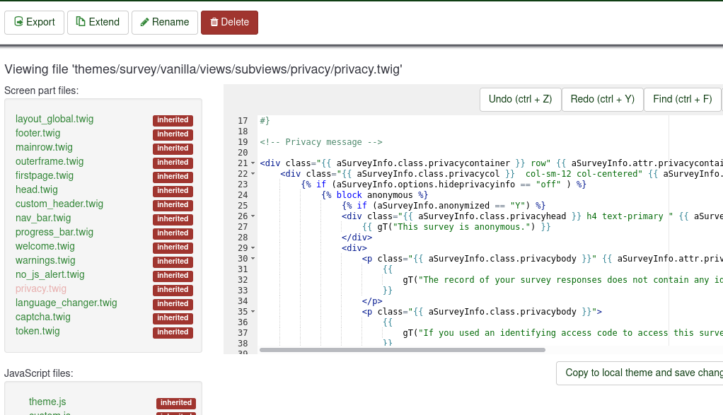Image resolution: width=723 pixels, height=415 pixels.
Task: Open language_changer.twig file
Action: pyautogui.click(x=66, y=303)
